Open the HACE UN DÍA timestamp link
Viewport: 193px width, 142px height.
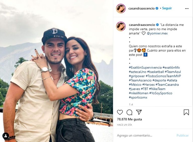(x=124, y=125)
